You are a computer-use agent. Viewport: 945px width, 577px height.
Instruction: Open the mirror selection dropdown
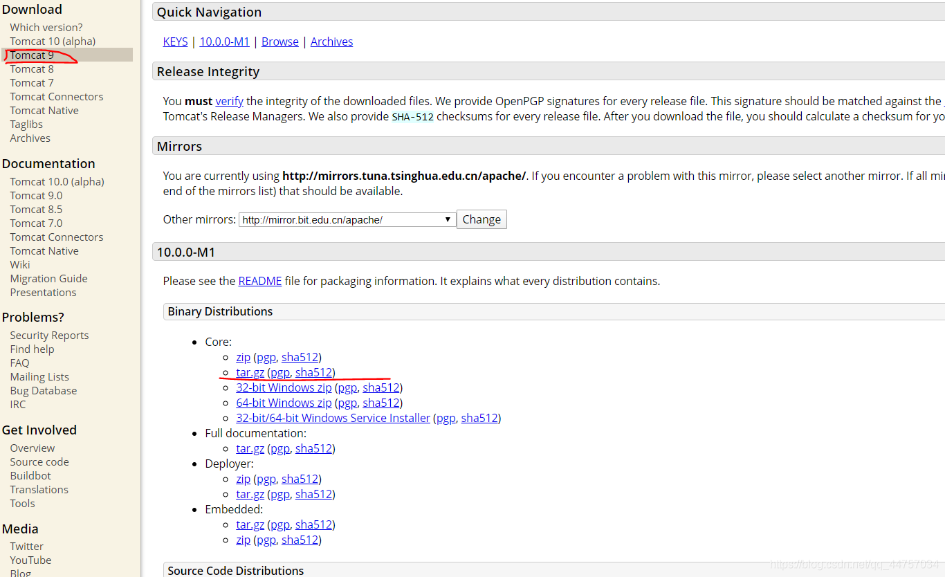point(347,220)
